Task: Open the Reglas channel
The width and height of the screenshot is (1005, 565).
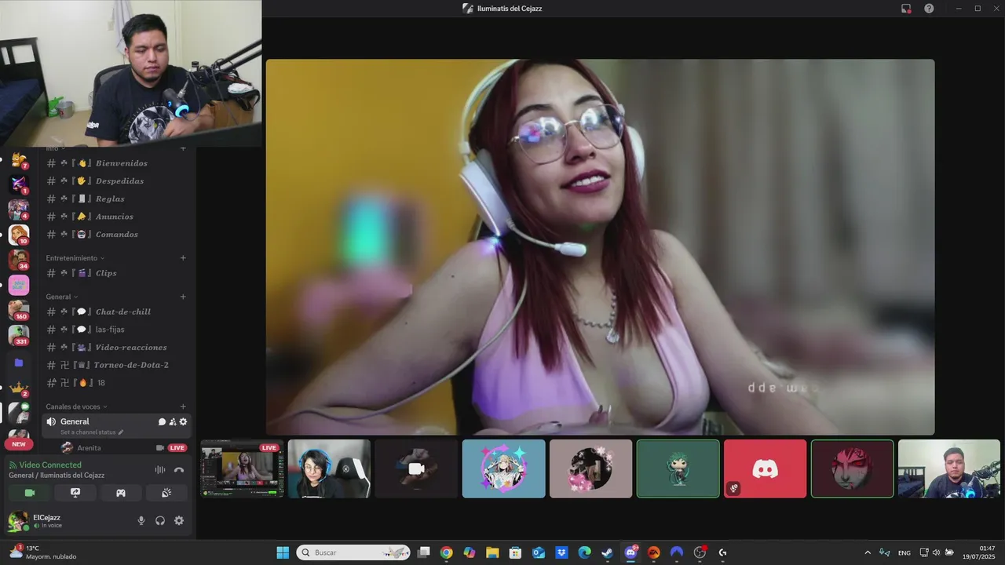Action: 116,199
